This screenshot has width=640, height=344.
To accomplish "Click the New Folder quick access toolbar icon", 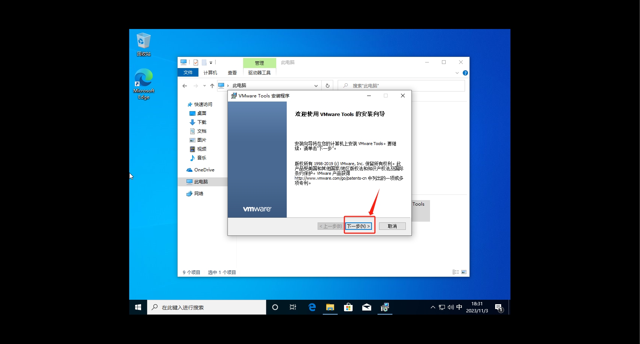I will coord(204,62).
